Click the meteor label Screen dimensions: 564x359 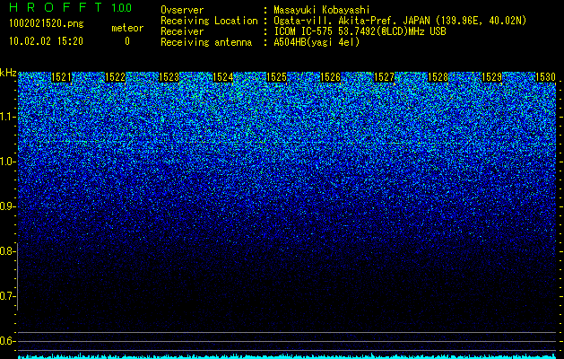pos(127,28)
